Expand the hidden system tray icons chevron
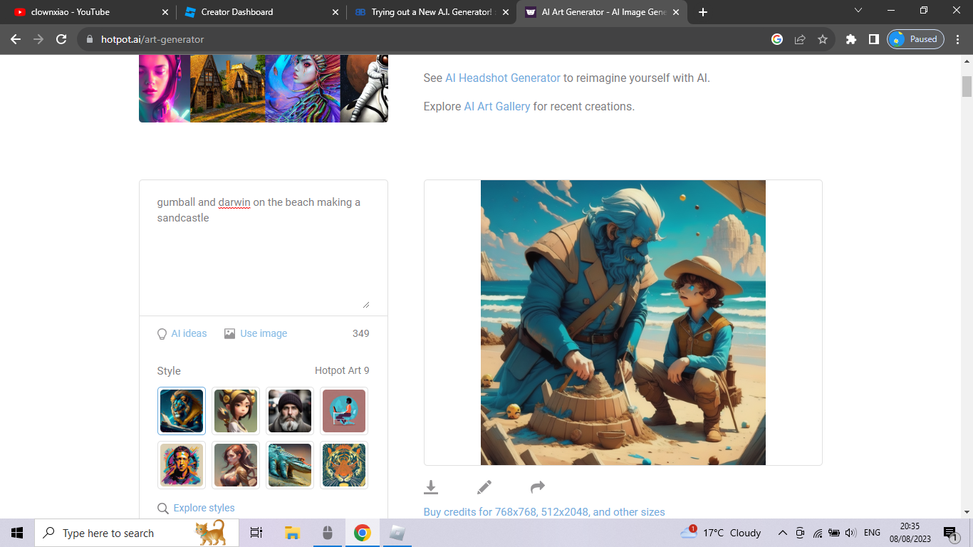 click(x=782, y=533)
